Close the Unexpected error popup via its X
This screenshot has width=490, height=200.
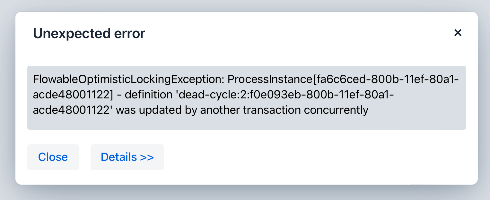click(458, 33)
